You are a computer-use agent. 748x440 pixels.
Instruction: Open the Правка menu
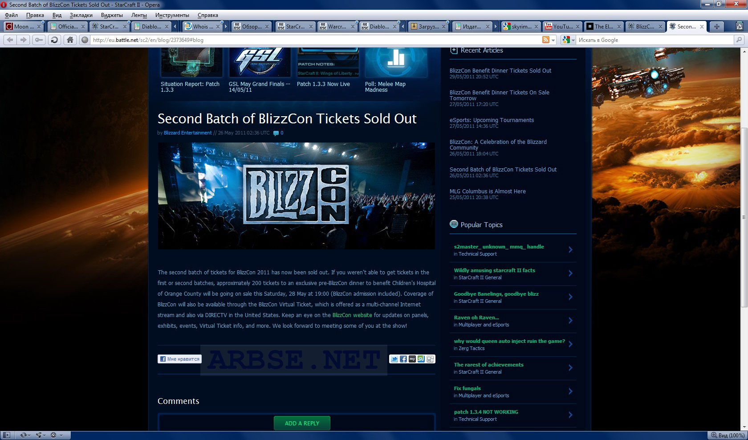35,15
